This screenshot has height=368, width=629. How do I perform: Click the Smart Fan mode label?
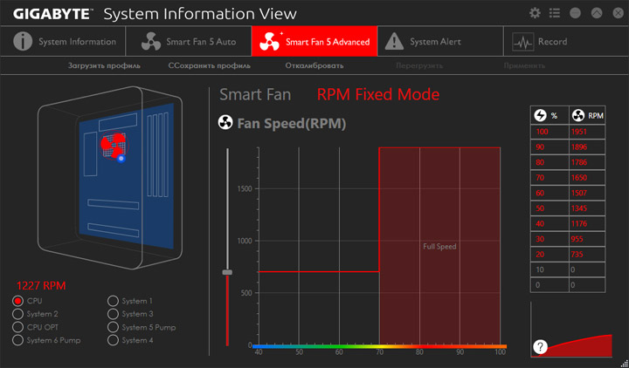tap(255, 94)
